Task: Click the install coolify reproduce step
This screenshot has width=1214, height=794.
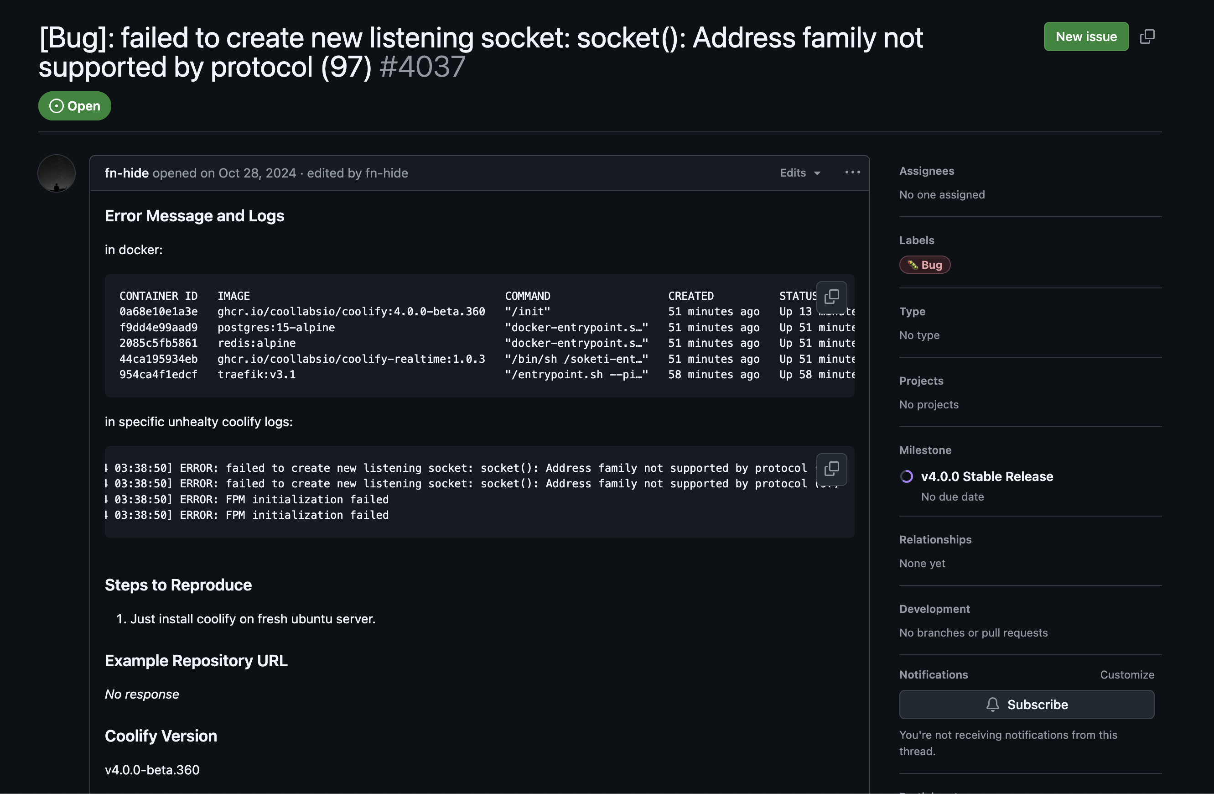Action: tap(253, 619)
